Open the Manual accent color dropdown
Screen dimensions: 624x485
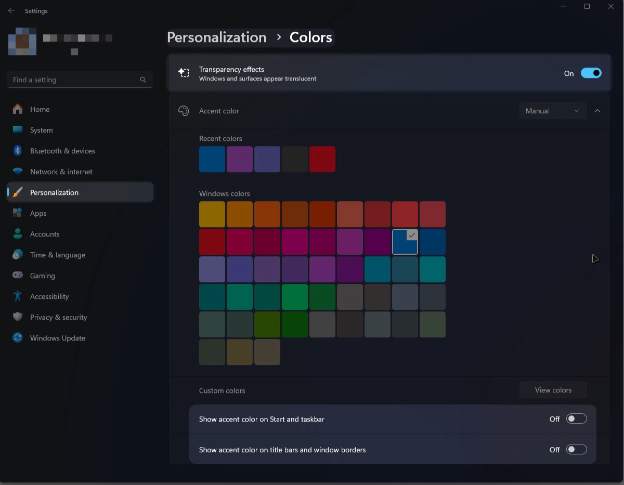pos(553,111)
